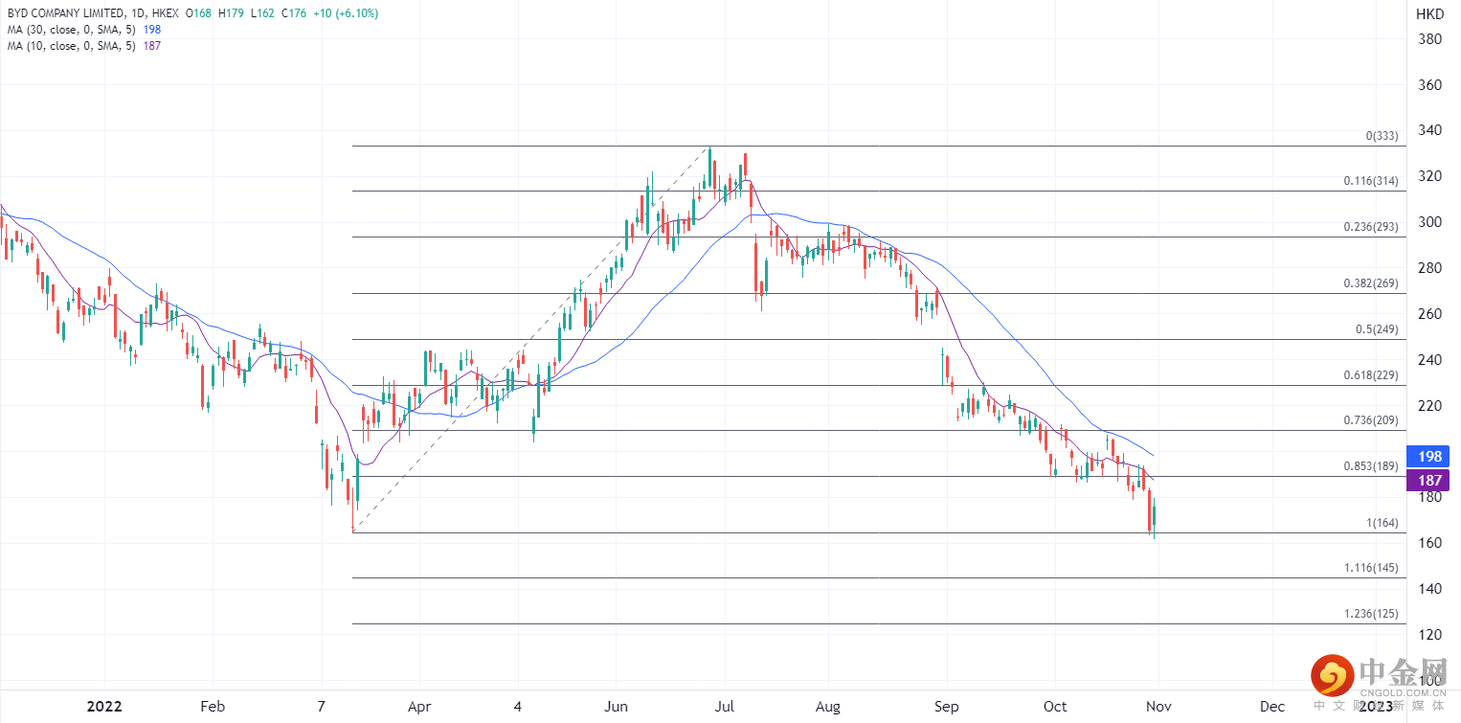Click the 160 price axis label
Screen dimensions: 1461x723
[x=1430, y=543]
